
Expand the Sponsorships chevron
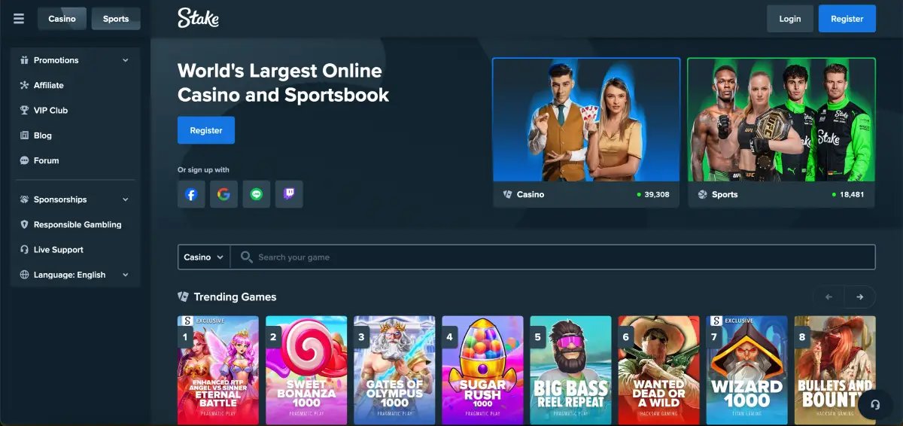click(126, 199)
